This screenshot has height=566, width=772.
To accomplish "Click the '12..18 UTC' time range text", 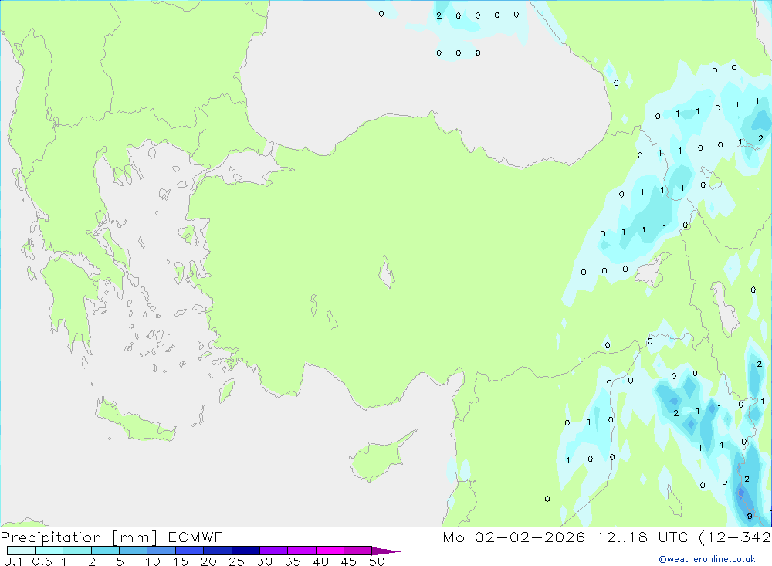I will [642, 537].
